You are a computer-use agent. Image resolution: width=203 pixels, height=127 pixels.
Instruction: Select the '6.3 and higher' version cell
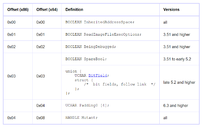point(176,106)
